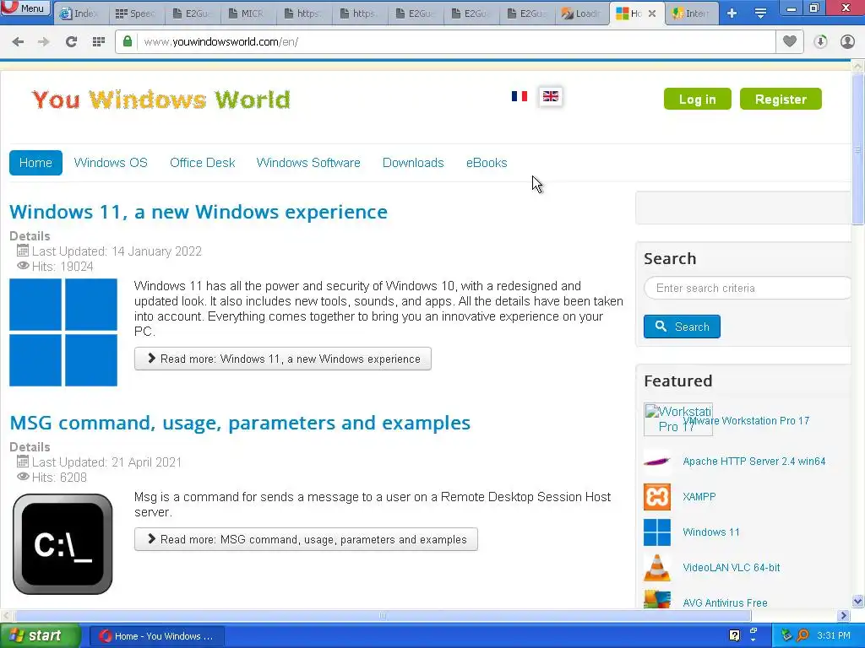Open the user account profile icon

[x=847, y=42]
